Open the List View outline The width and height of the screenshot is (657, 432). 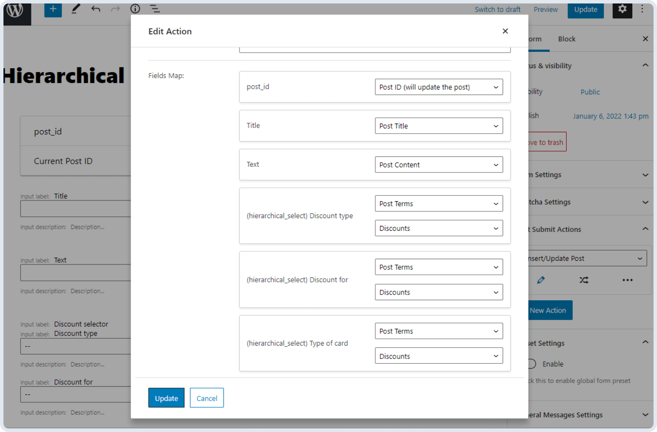coord(154,9)
